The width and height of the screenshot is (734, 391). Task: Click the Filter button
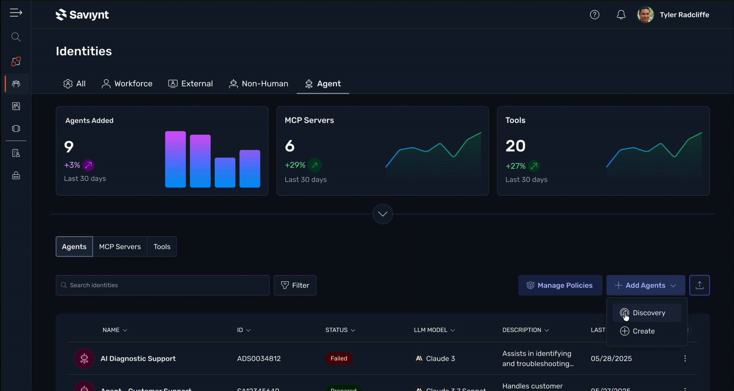click(295, 285)
